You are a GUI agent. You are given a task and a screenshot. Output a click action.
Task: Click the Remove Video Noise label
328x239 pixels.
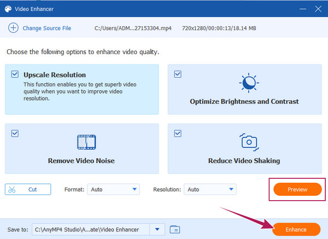(x=81, y=161)
